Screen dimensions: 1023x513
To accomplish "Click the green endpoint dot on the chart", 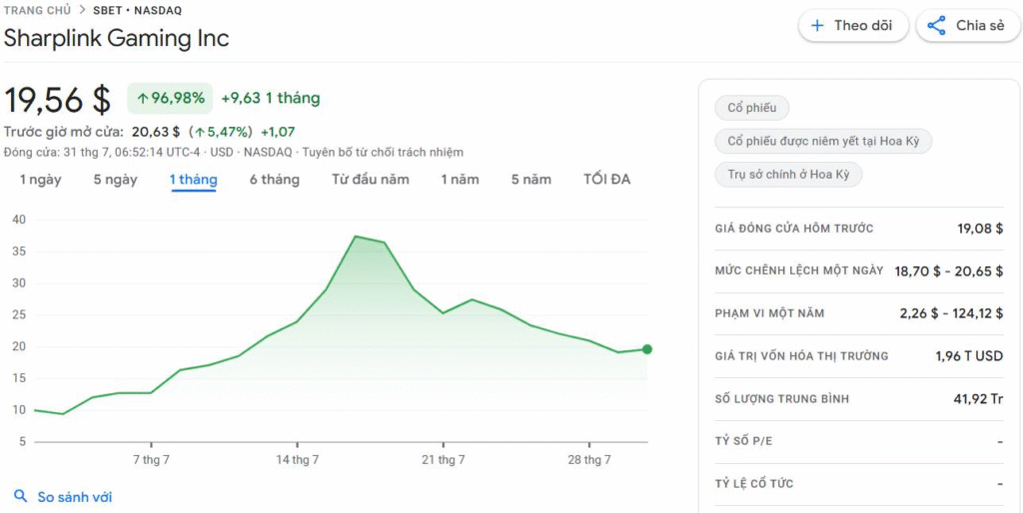I will (646, 349).
